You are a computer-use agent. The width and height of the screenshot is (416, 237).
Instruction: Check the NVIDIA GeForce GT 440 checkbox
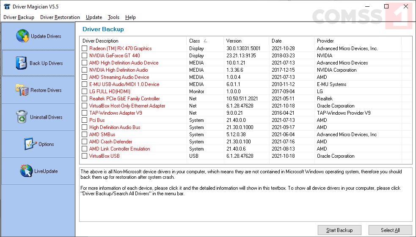pos(84,56)
